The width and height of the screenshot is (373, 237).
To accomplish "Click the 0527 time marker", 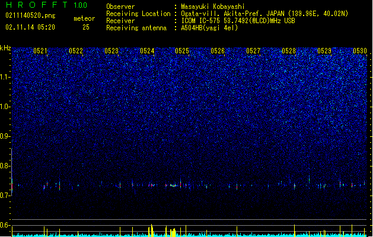I will pyautogui.click(x=253, y=51).
